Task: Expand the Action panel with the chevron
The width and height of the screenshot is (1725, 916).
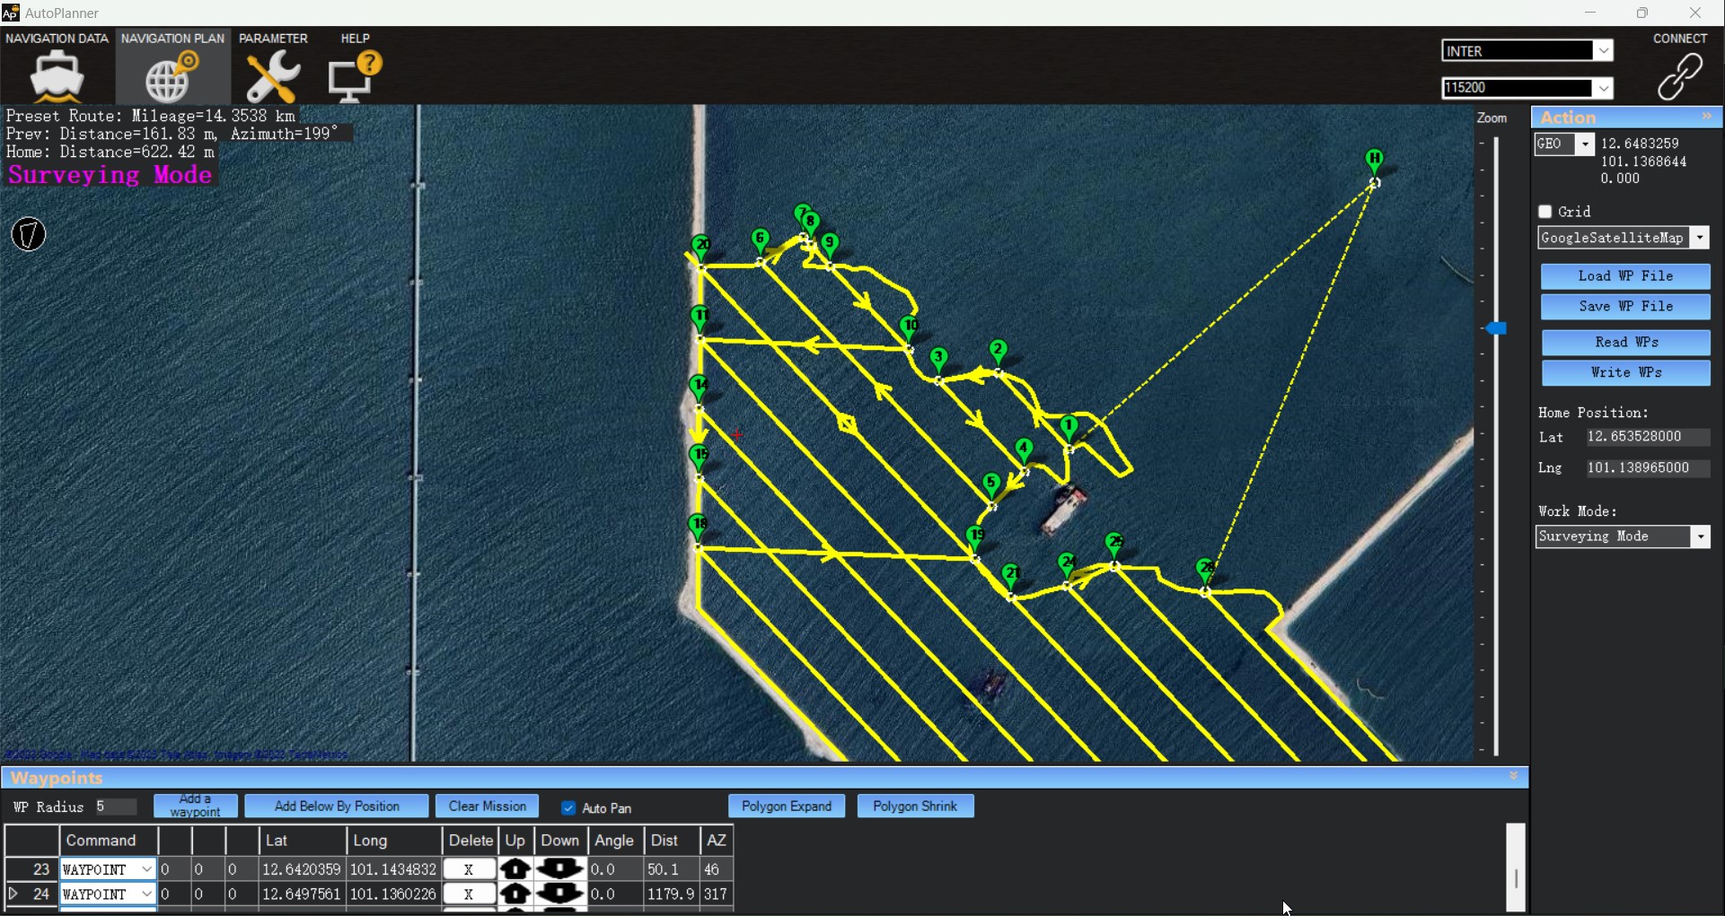Action: (1708, 117)
